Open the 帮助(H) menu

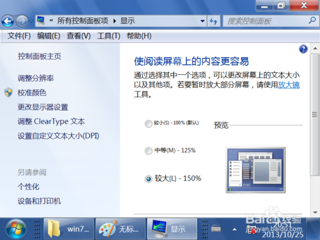coord(139,36)
